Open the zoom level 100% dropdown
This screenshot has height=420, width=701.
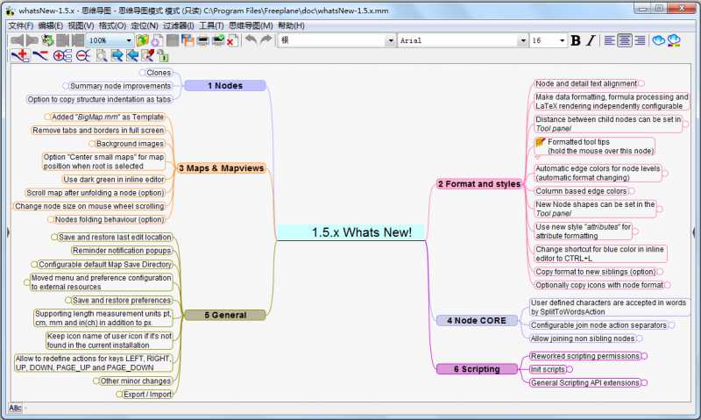pyautogui.click(x=129, y=40)
